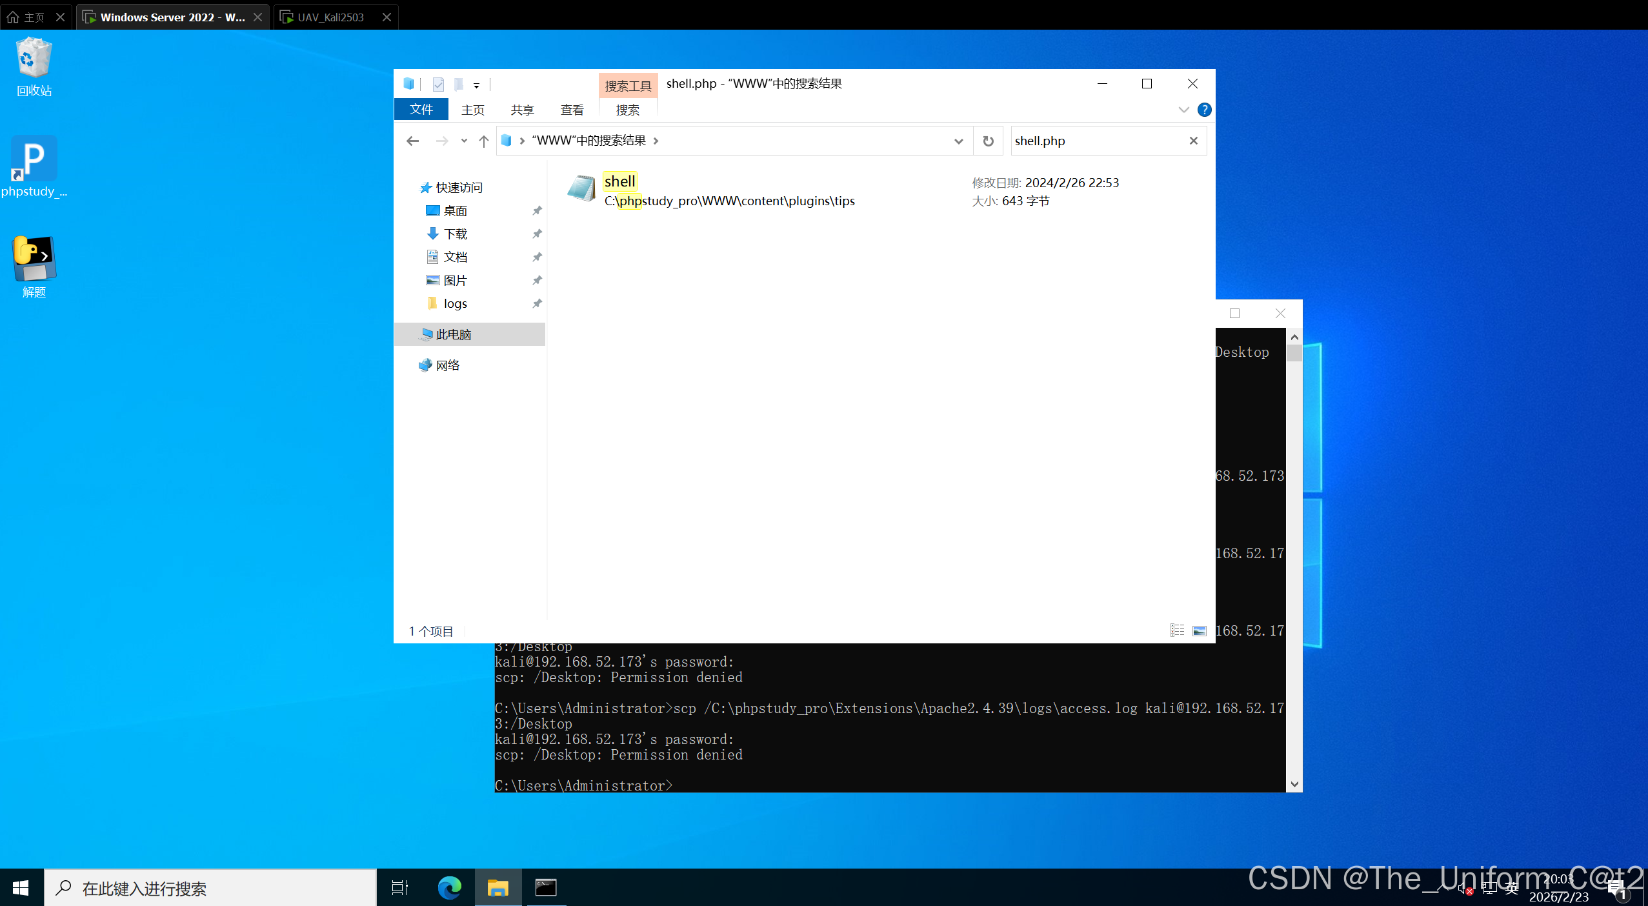Open recent locations dropdown arrow
This screenshot has height=906, width=1648.
pyautogui.click(x=463, y=141)
